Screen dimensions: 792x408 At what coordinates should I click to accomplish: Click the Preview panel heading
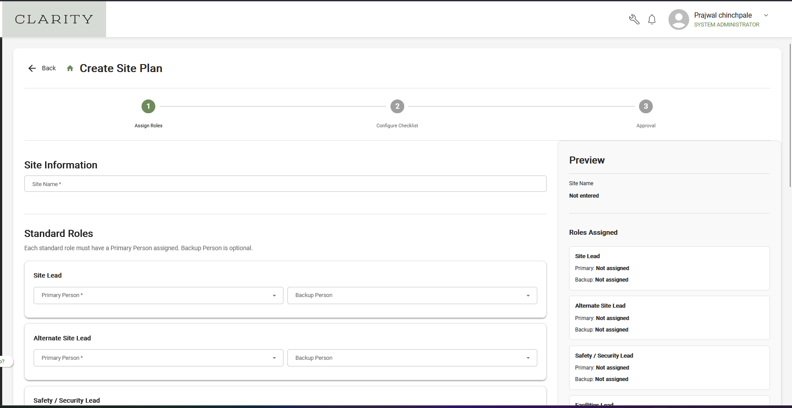587,160
